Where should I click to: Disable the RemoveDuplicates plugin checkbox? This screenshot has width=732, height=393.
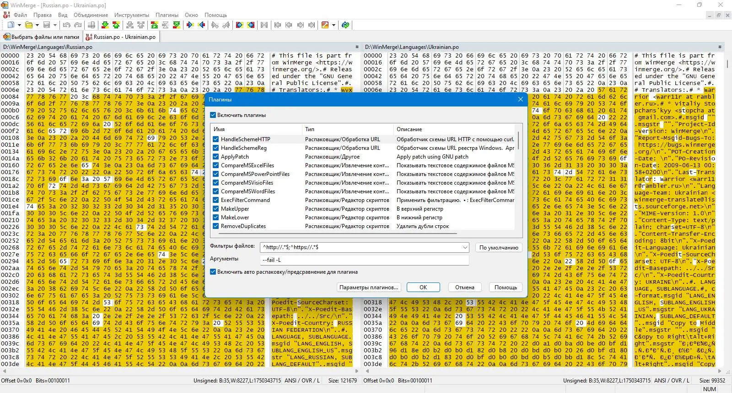click(215, 226)
